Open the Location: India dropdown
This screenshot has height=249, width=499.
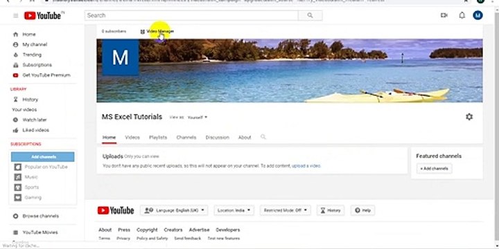[234, 210]
